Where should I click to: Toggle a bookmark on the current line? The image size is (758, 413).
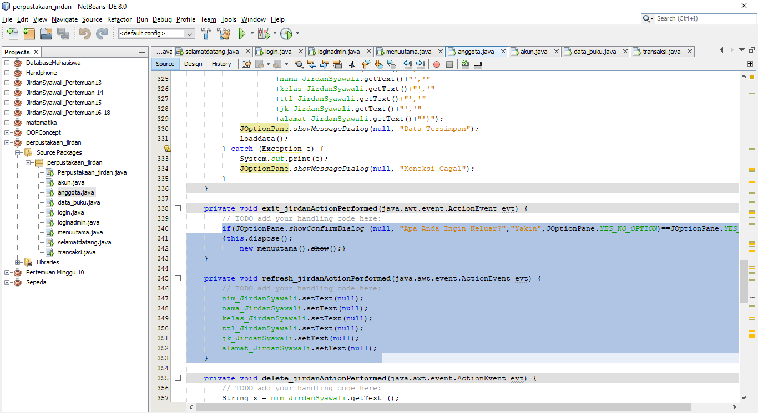[392, 64]
